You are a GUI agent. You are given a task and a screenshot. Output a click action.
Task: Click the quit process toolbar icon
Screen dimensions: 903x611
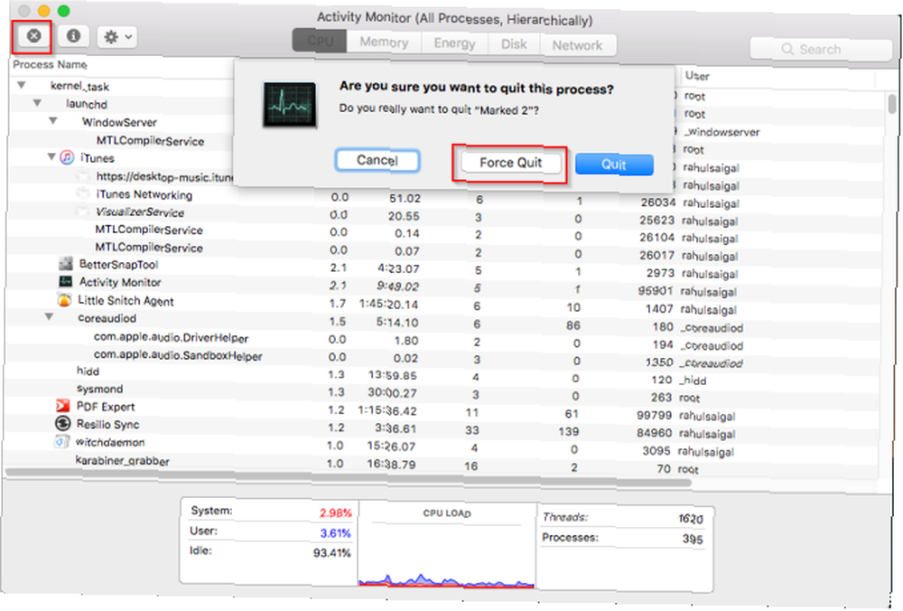click(x=33, y=36)
